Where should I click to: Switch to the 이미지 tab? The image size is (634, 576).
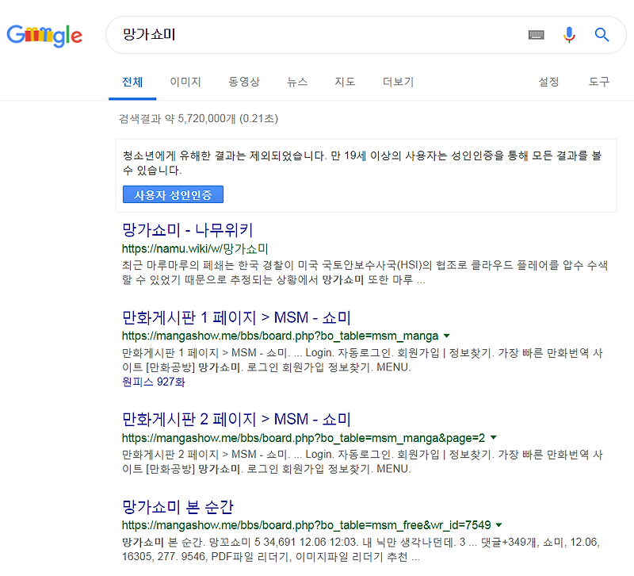[185, 83]
